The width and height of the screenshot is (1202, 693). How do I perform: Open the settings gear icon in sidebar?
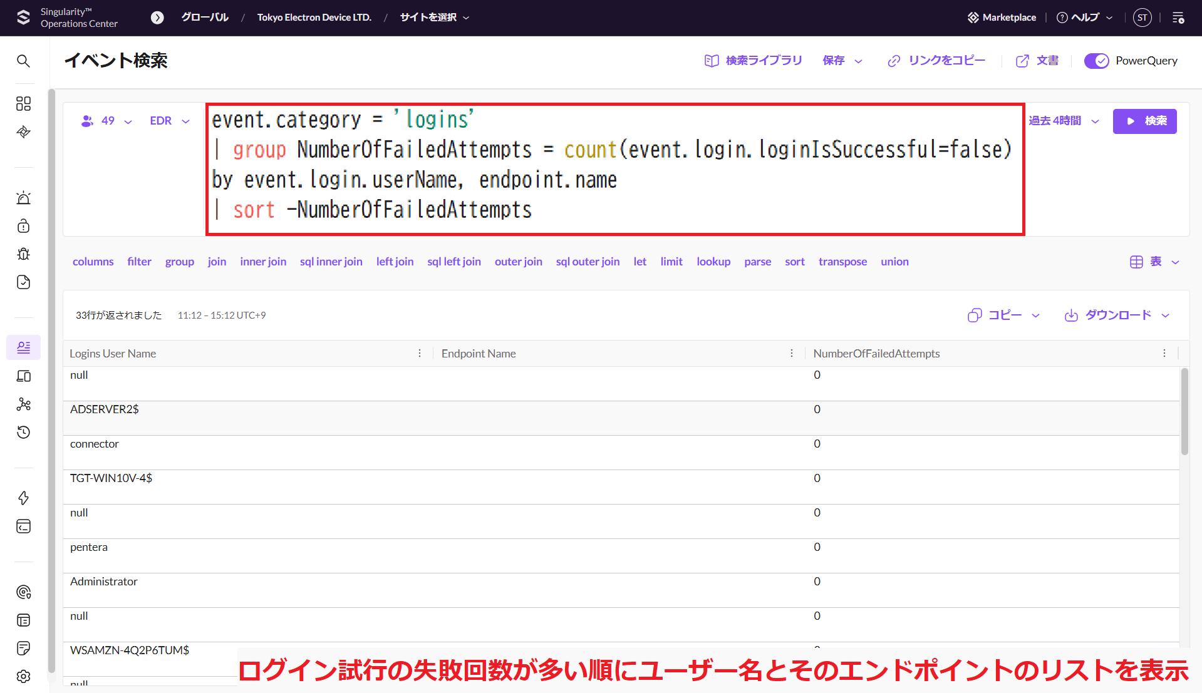[23, 676]
